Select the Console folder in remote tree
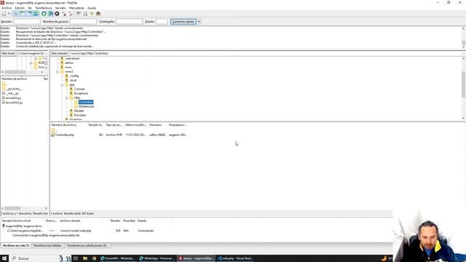Screen dimensions: 466x262 point(79,89)
